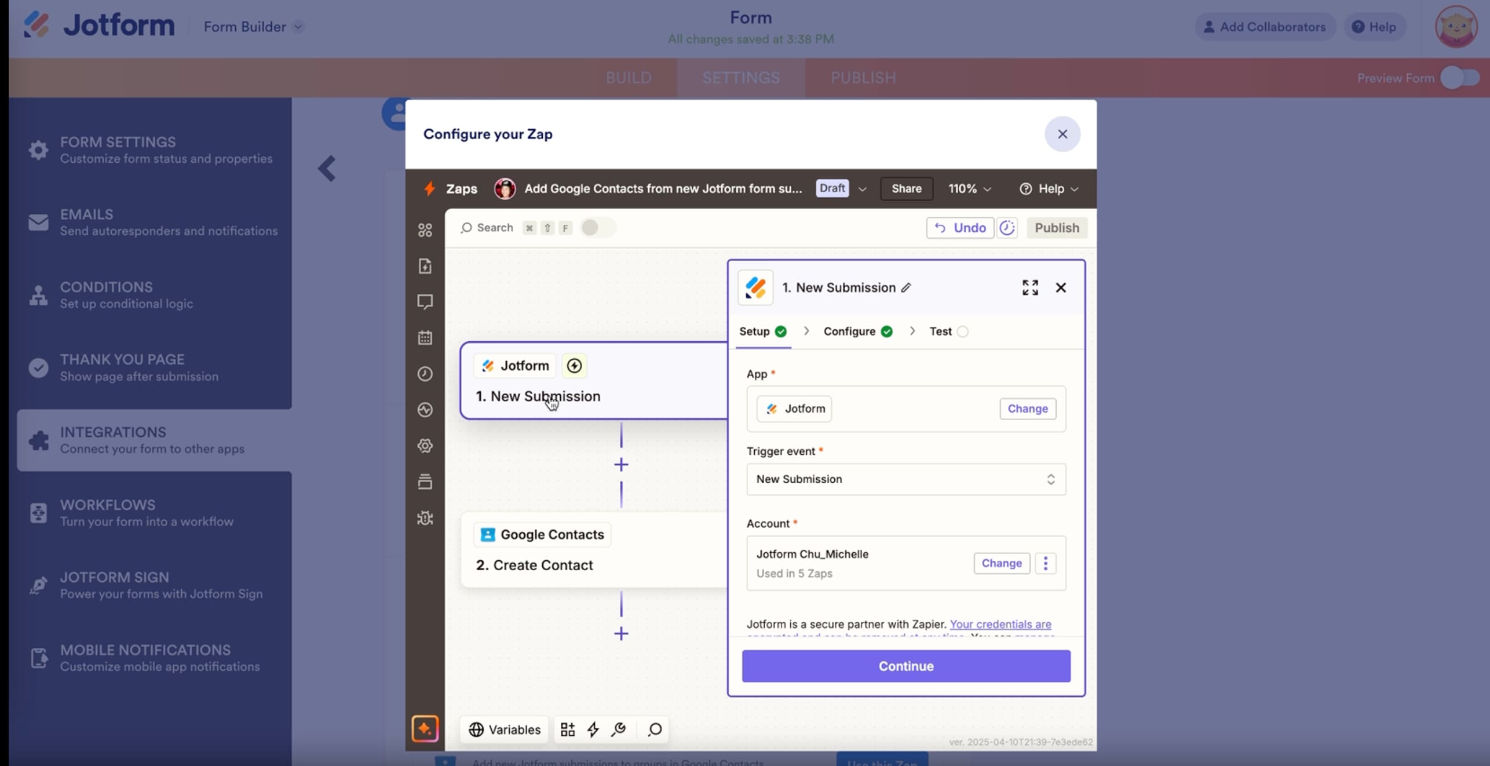Open the app grid icon in Zapier sidebar
1490x766 pixels.
pos(425,230)
